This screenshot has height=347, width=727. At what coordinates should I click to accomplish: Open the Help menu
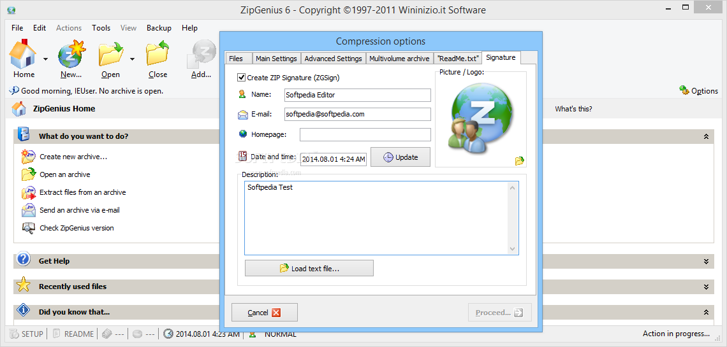tap(189, 28)
